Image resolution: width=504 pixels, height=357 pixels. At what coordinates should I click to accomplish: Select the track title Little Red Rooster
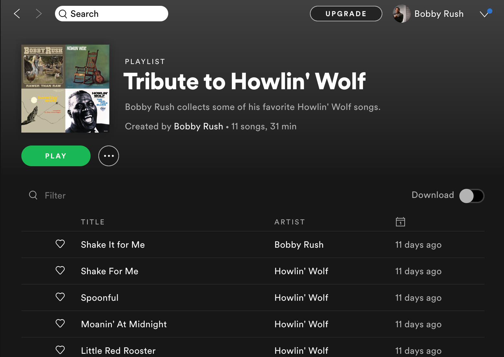click(x=118, y=351)
